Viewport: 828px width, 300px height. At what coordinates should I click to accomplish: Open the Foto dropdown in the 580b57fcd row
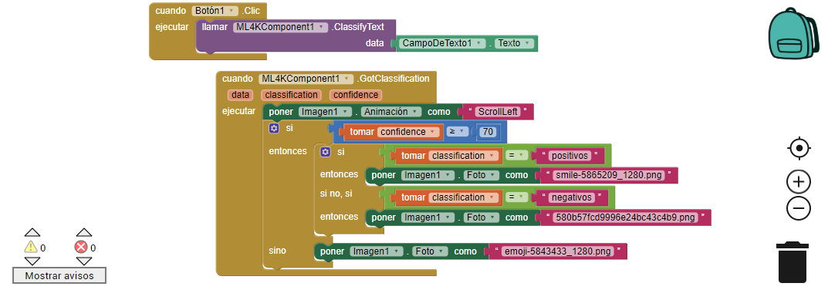click(x=481, y=217)
